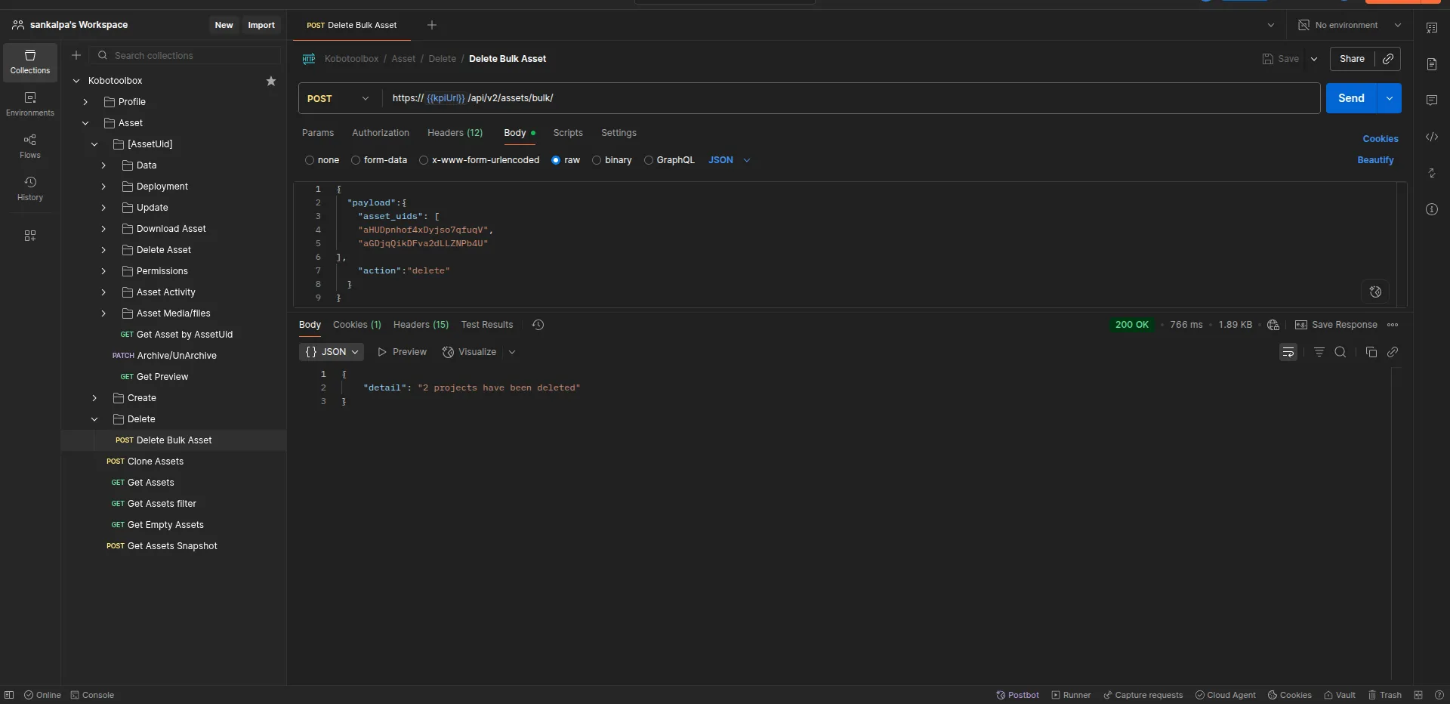Copy the response body to clipboard
This screenshot has height=710, width=1450.
pos(1371,352)
